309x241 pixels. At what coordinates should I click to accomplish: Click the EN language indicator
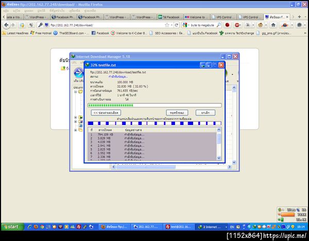[x=232, y=227]
